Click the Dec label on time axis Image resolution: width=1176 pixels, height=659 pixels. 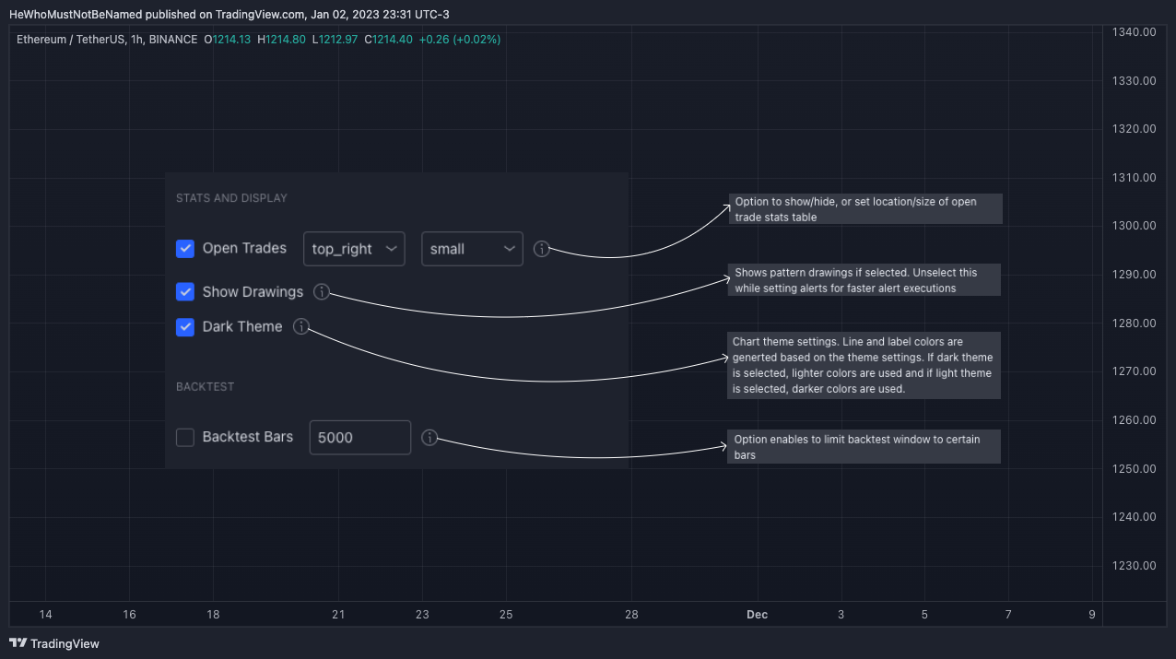(x=757, y=615)
